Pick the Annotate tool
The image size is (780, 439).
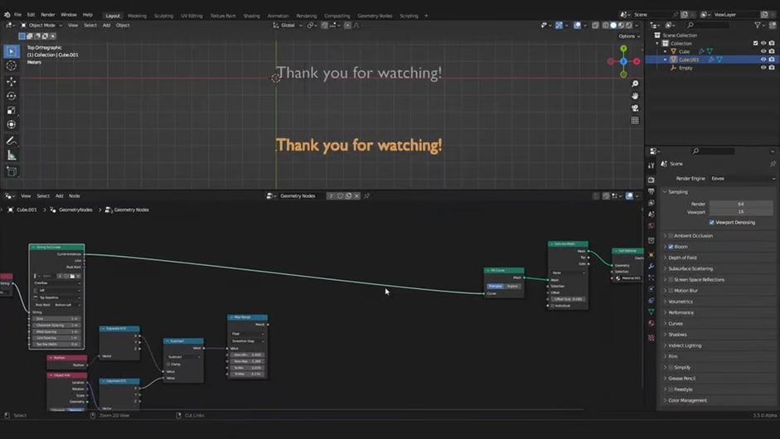pyautogui.click(x=12, y=141)
